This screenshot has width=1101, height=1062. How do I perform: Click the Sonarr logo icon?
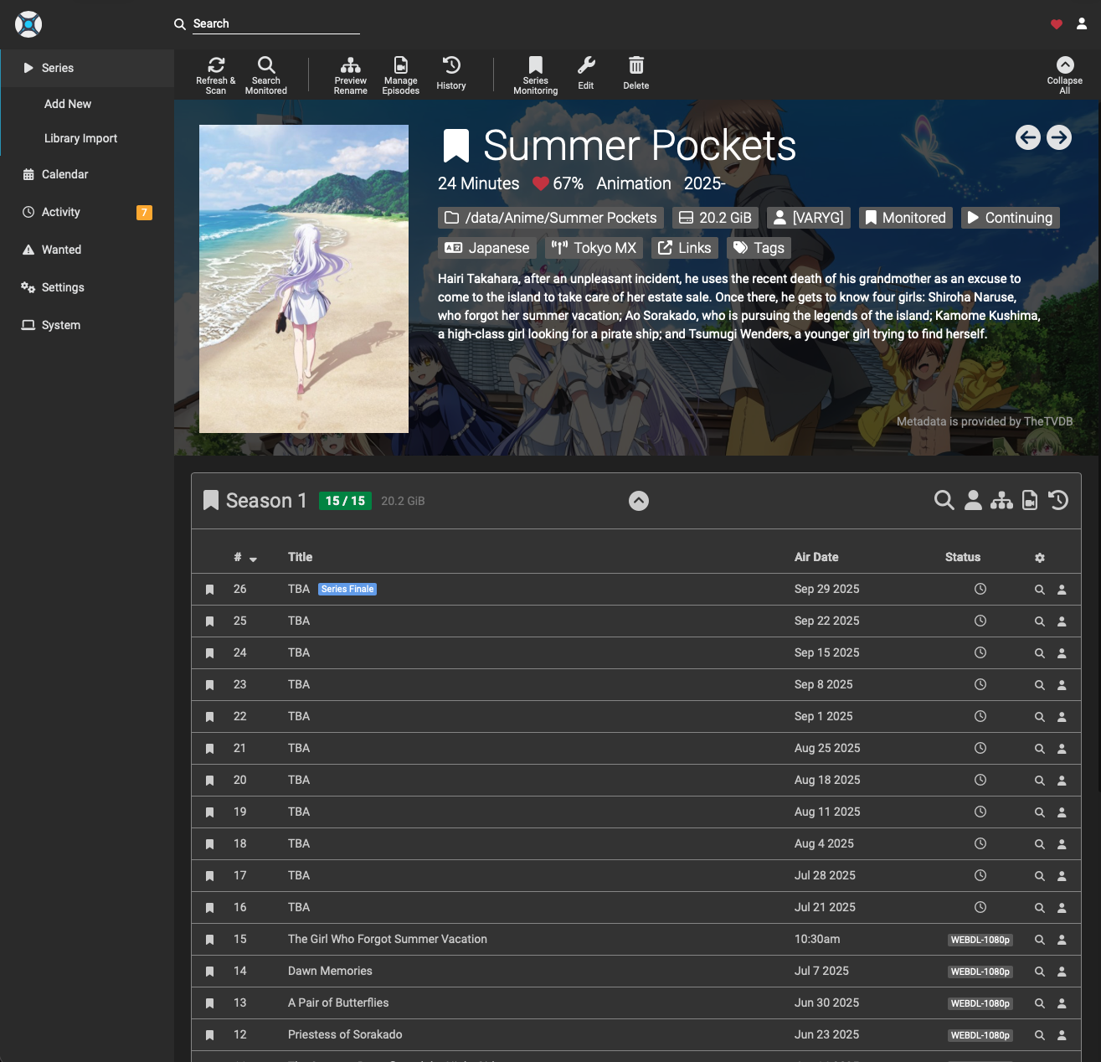pyautogui.click(x=28, y=24)
